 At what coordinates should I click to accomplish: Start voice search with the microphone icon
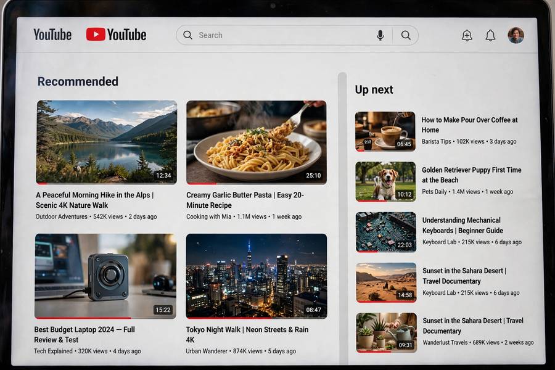pyautogui.click(x=380, y=35)
